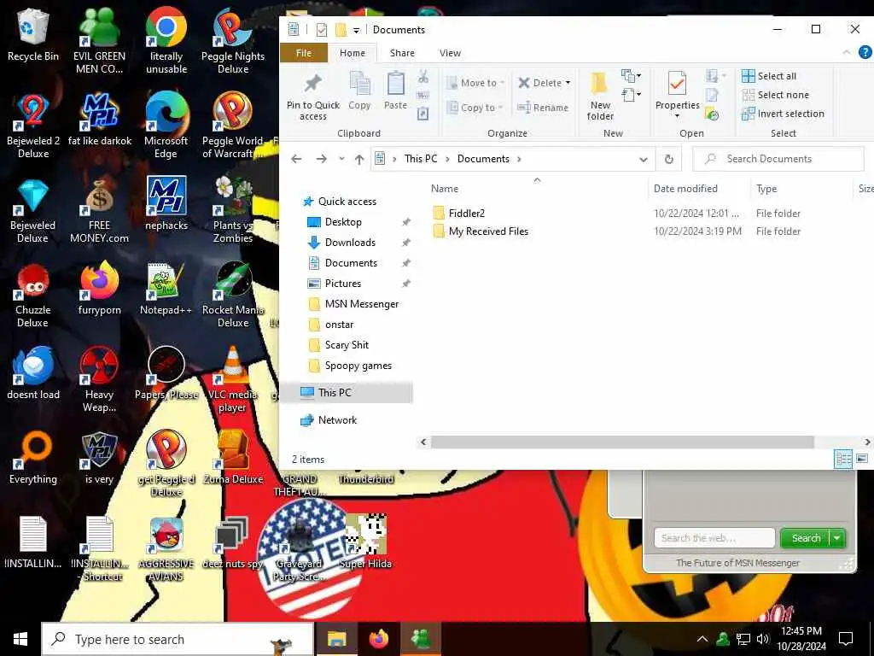Click Select all in ribbon

[x=769, y=76]
